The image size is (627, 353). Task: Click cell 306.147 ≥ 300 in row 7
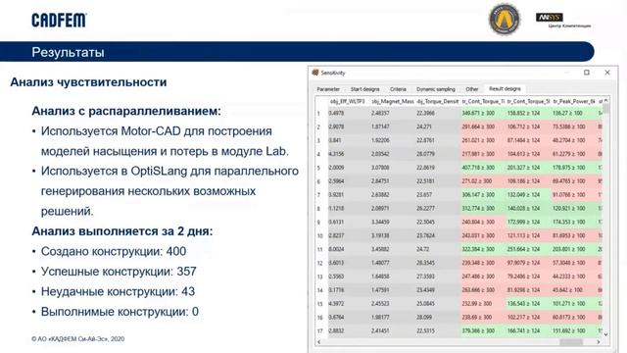click(483, 195)
